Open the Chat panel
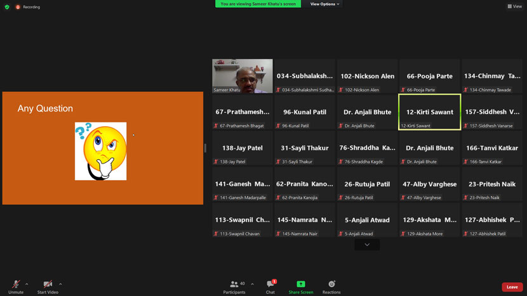This screenshot has height=296, width=527. 270,286
